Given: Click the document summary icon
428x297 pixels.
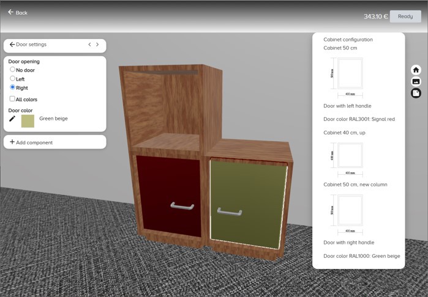Looking at the screenshot, I should [416, 93].
